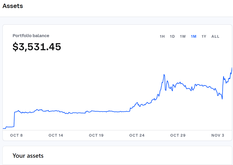Screen dimensions: 233x165
Task: Click the OCT 8 axis label
Action: [16, 135]
